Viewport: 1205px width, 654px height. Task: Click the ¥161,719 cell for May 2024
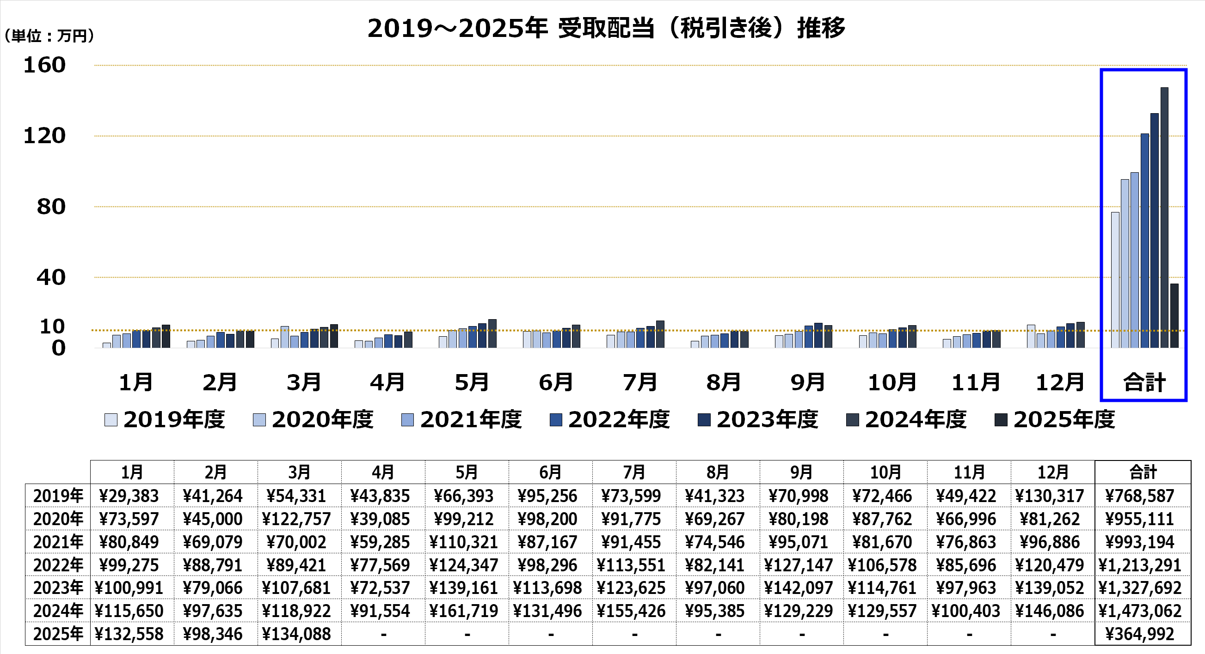[464, 611]
